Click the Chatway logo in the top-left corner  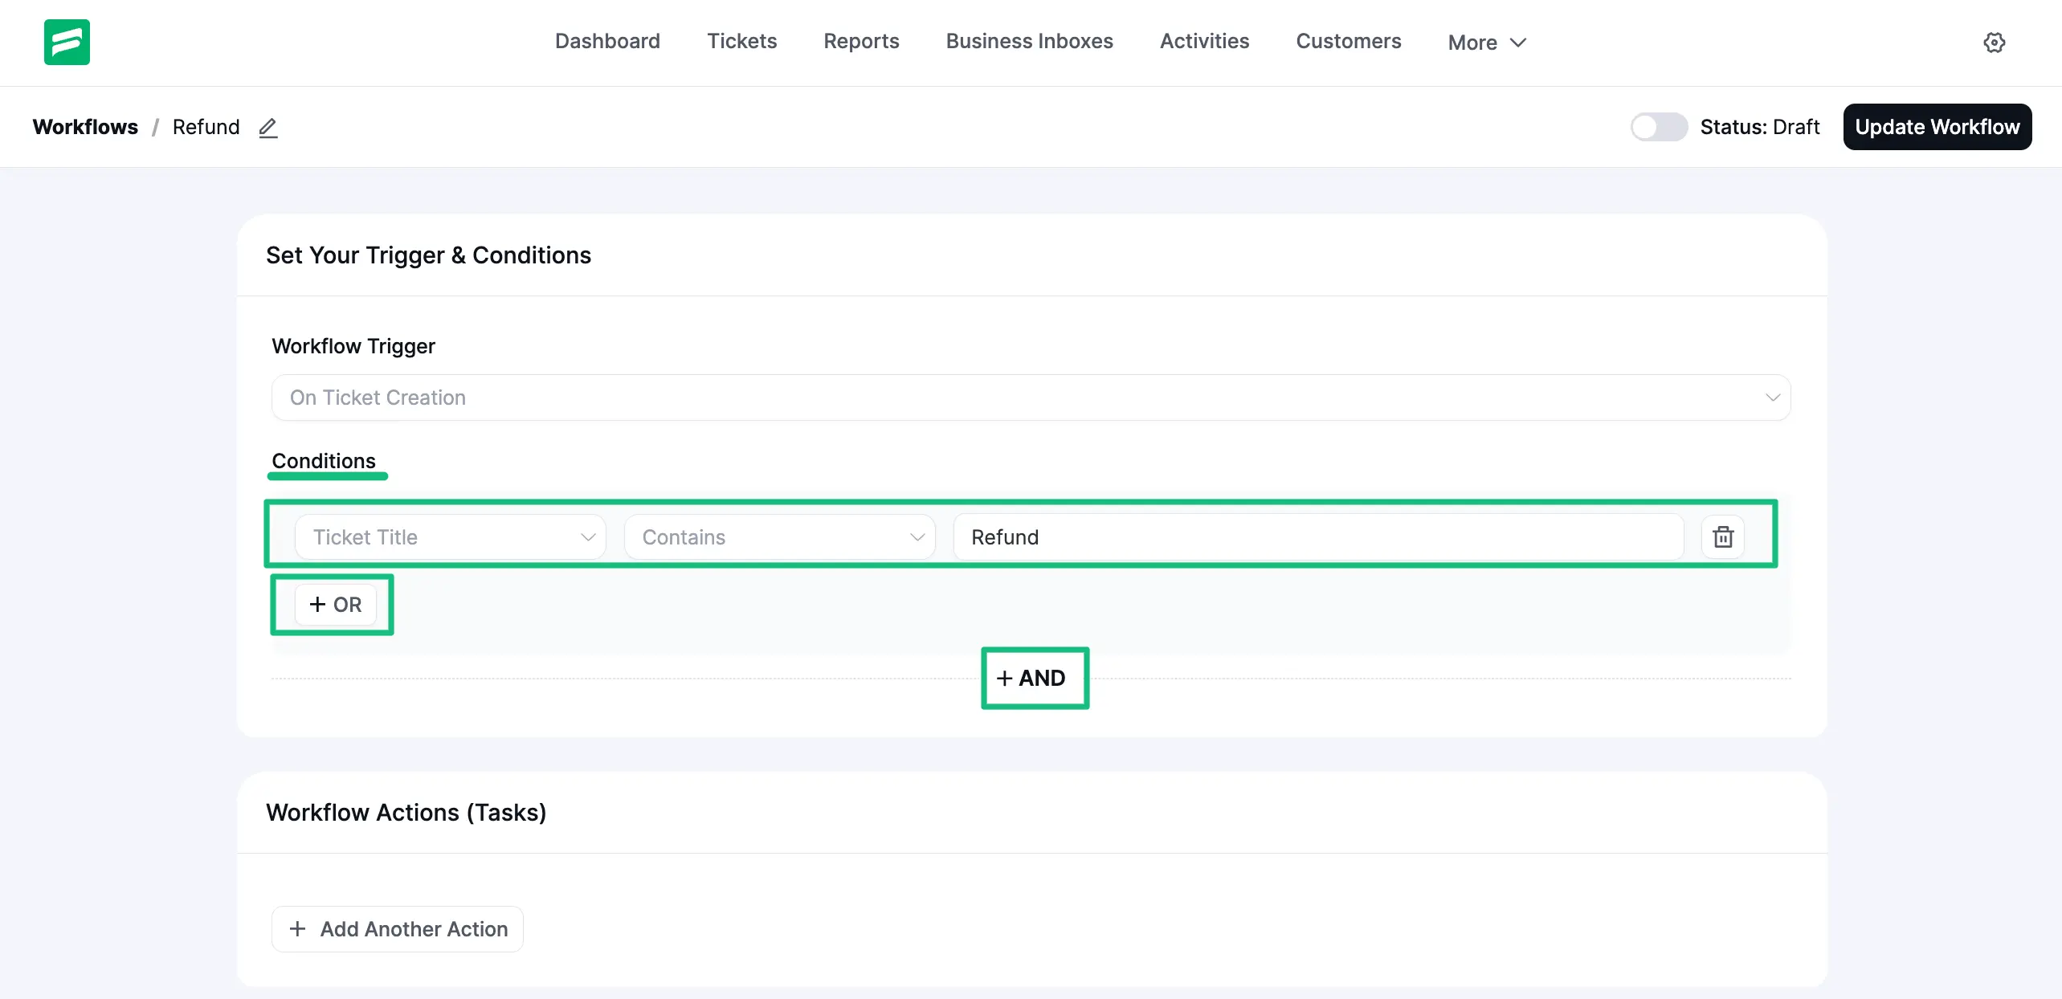coord(67,42)
